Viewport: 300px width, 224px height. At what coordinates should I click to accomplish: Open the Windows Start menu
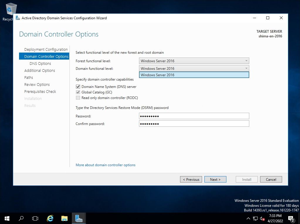[7, 218]
